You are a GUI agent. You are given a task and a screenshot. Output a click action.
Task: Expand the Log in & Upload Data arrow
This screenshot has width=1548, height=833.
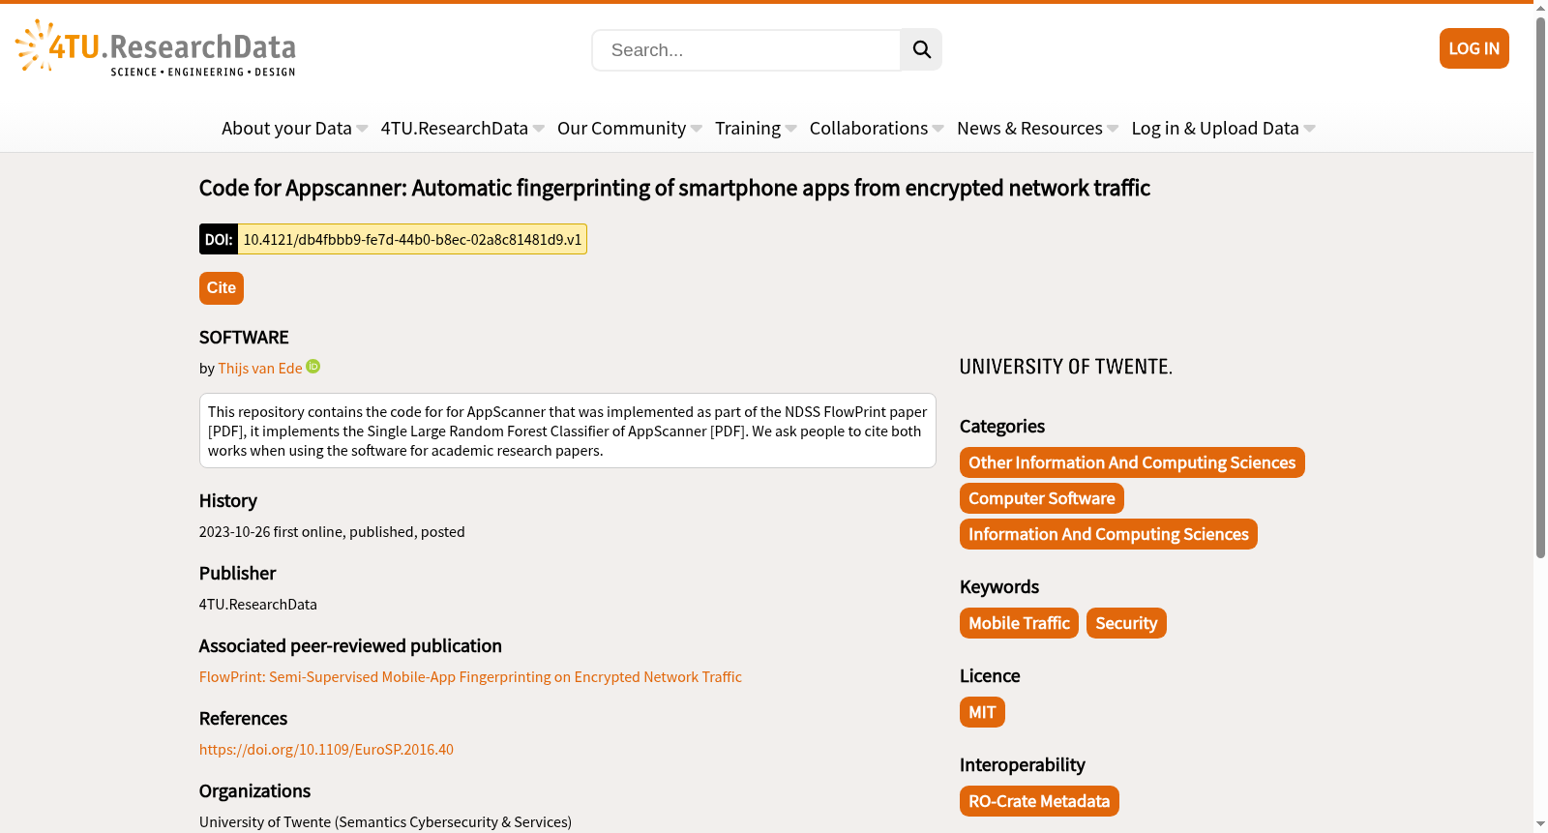pyautogui.click(x=1309, y=129)
